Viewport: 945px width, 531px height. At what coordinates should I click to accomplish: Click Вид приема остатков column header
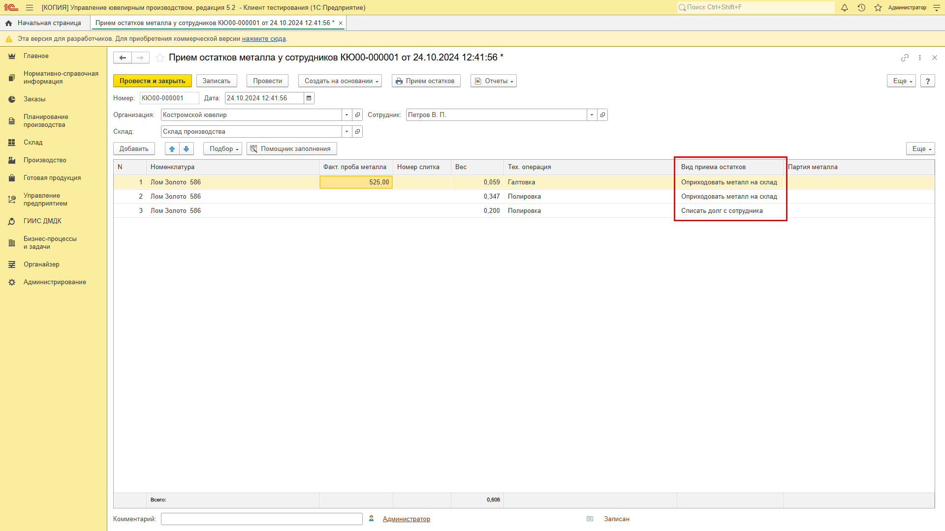tap(730, 167)
